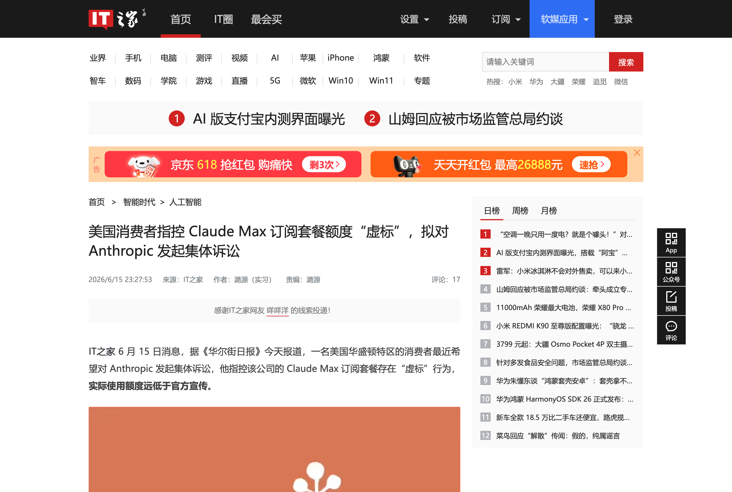Open the 微软 category
The image size is (732, 492).
pyautogui.click(x=308, y=81)
